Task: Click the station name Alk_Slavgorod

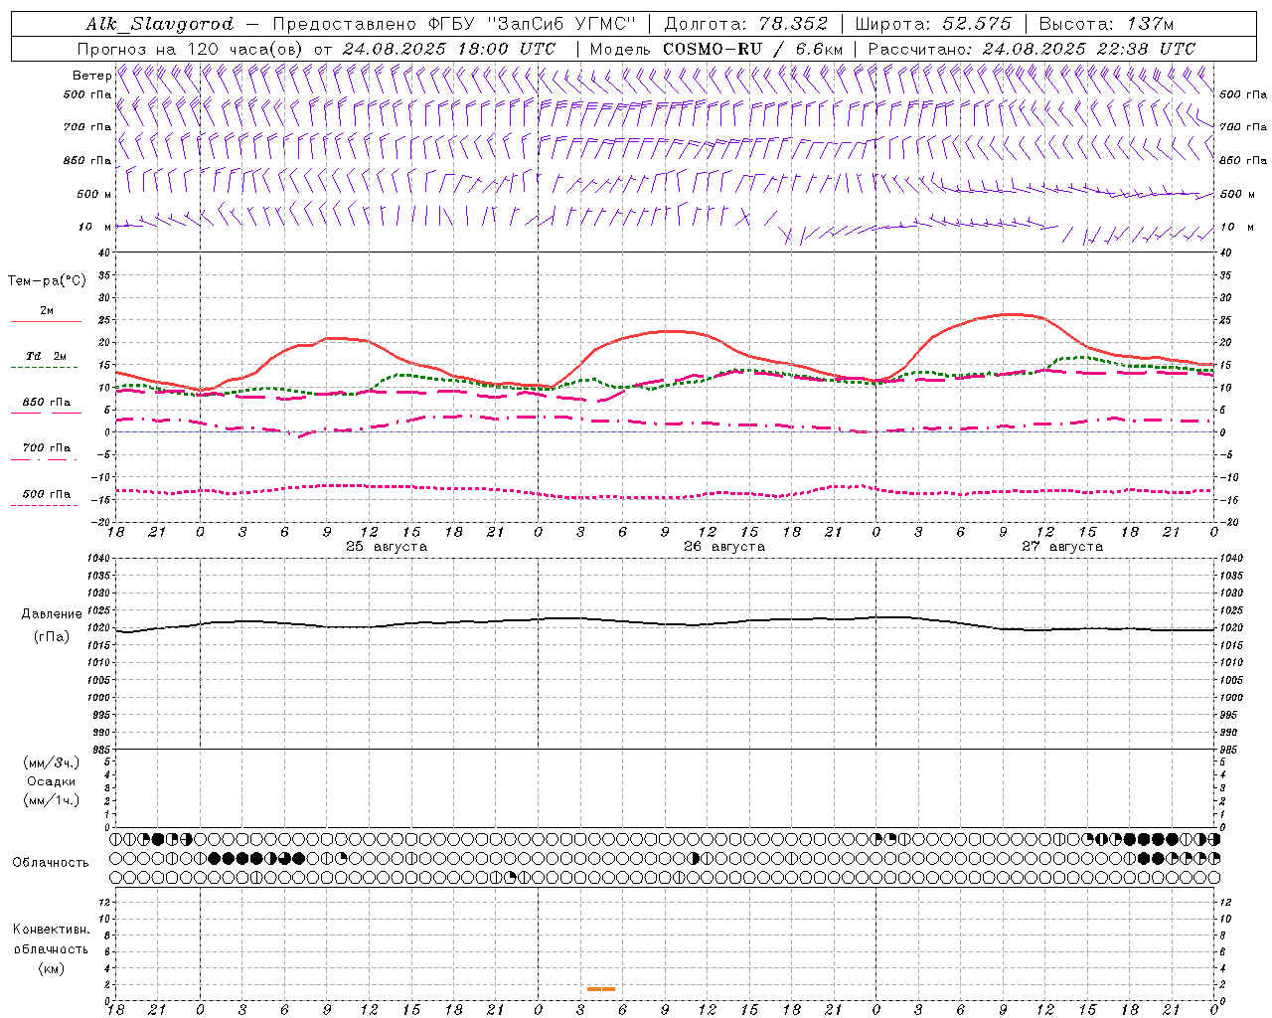Action: (159, 24)
